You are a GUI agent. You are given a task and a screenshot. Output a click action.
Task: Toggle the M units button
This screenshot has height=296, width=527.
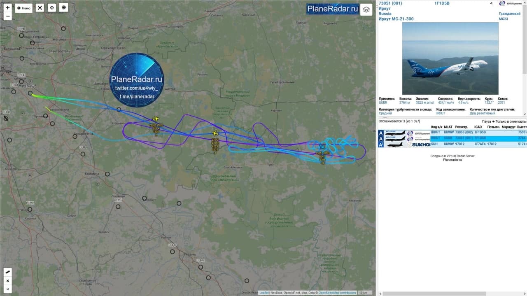[7, 289]
